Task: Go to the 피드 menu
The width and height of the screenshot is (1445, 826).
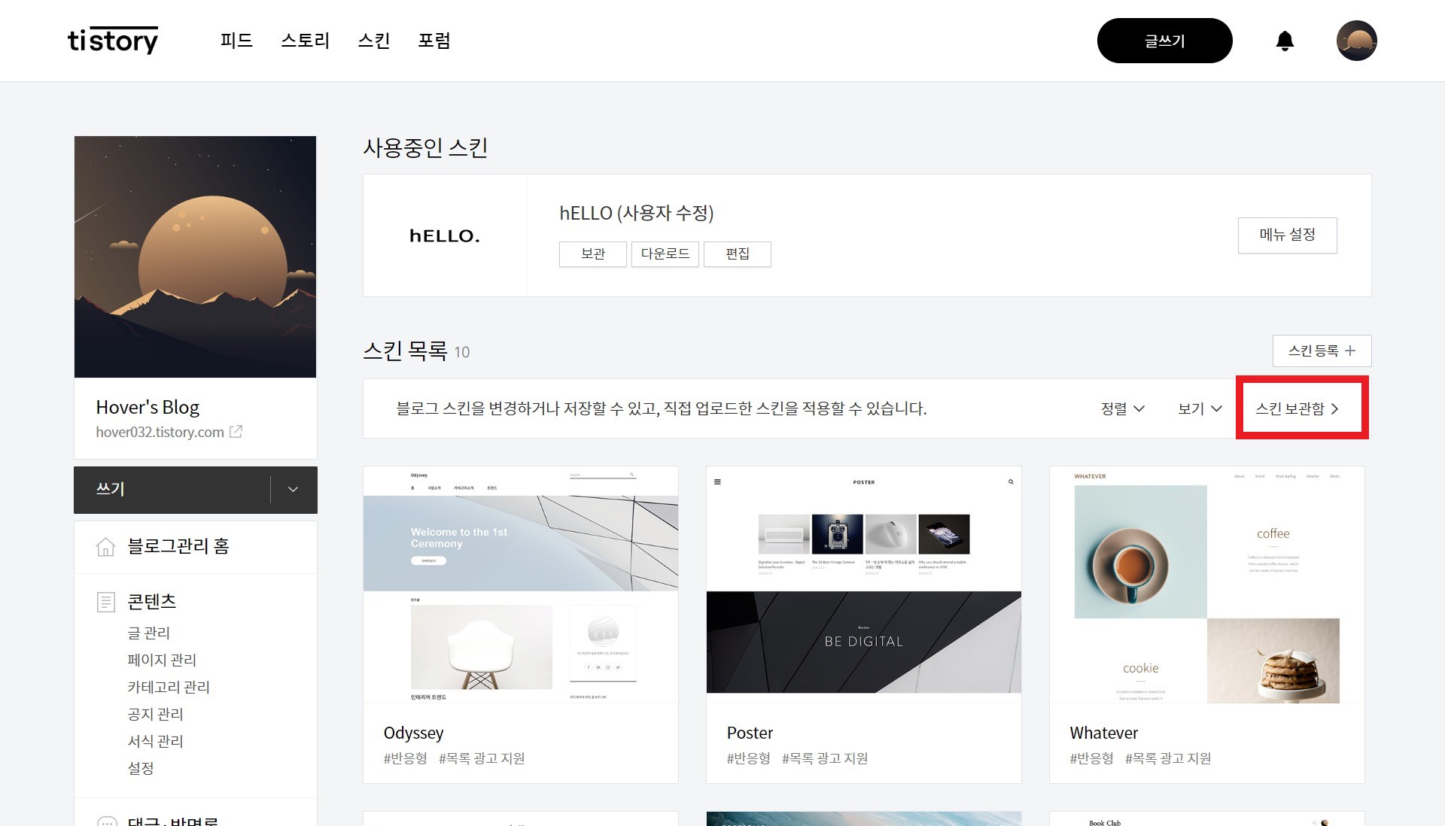Action: point(236,41)
